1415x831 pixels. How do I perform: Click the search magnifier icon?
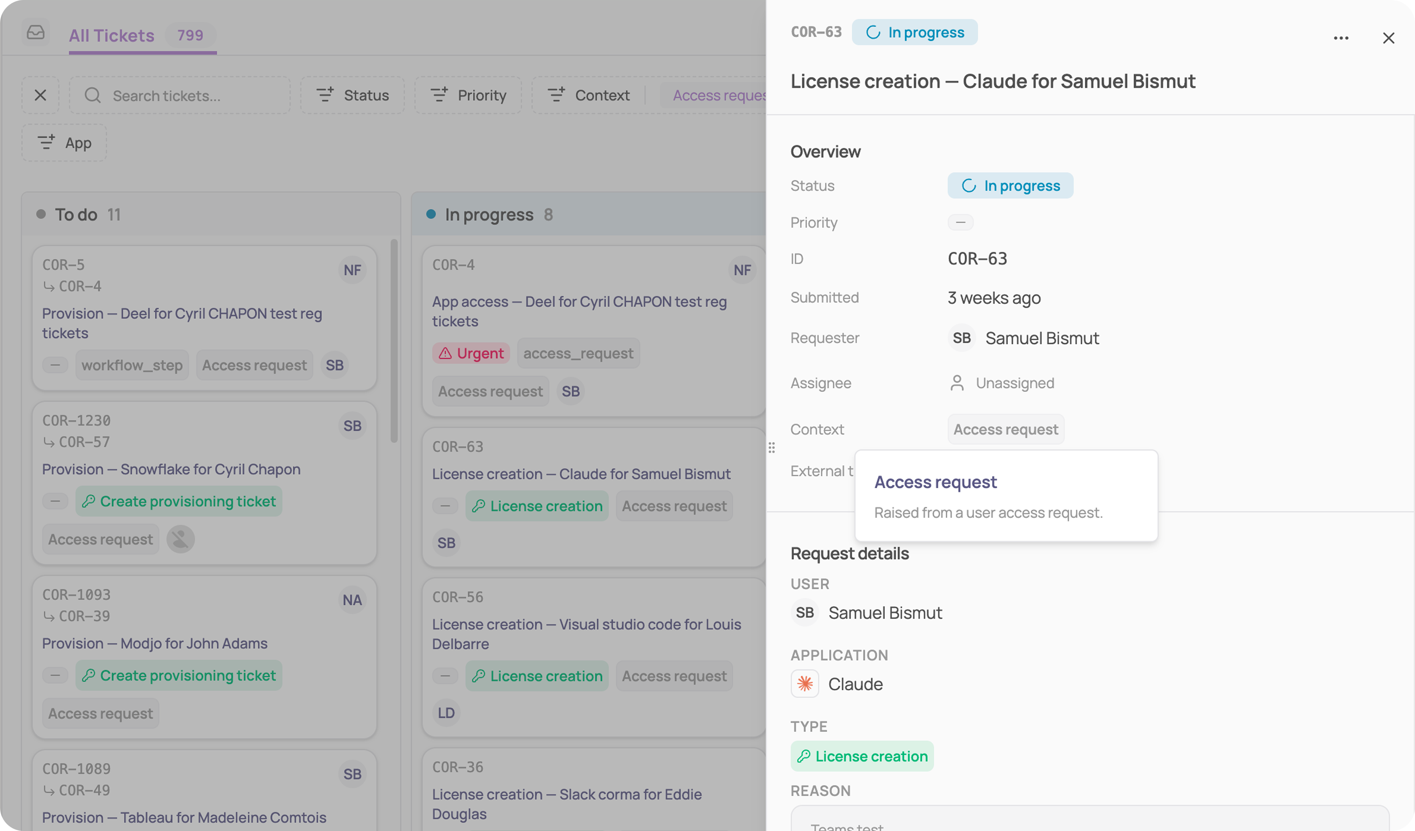coord(93,96)
